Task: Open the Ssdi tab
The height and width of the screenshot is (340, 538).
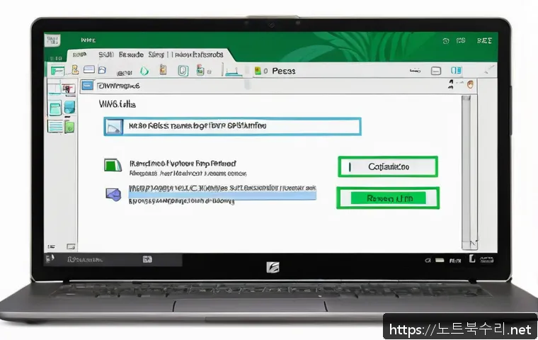Action: coord(105,54)
